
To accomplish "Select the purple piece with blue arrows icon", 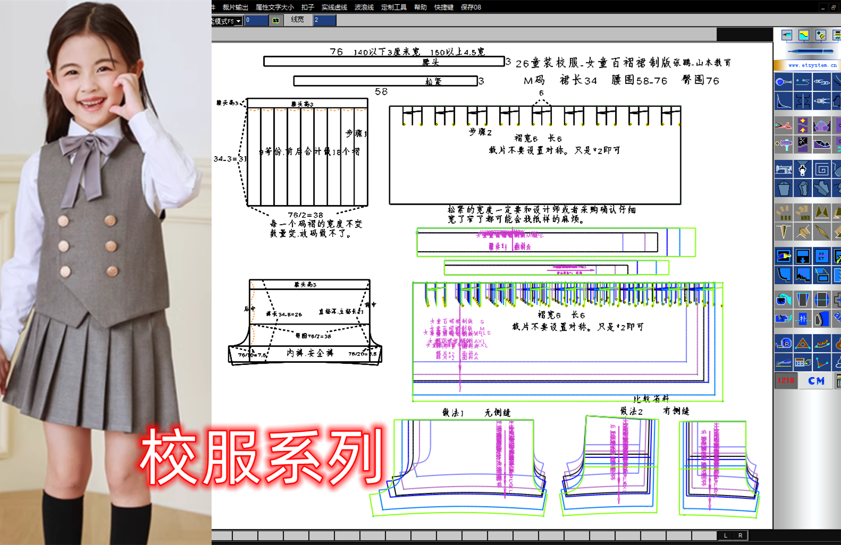I will point(822,144).
